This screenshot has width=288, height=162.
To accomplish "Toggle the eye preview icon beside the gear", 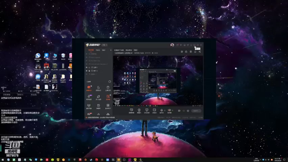I will pos(184,111).
